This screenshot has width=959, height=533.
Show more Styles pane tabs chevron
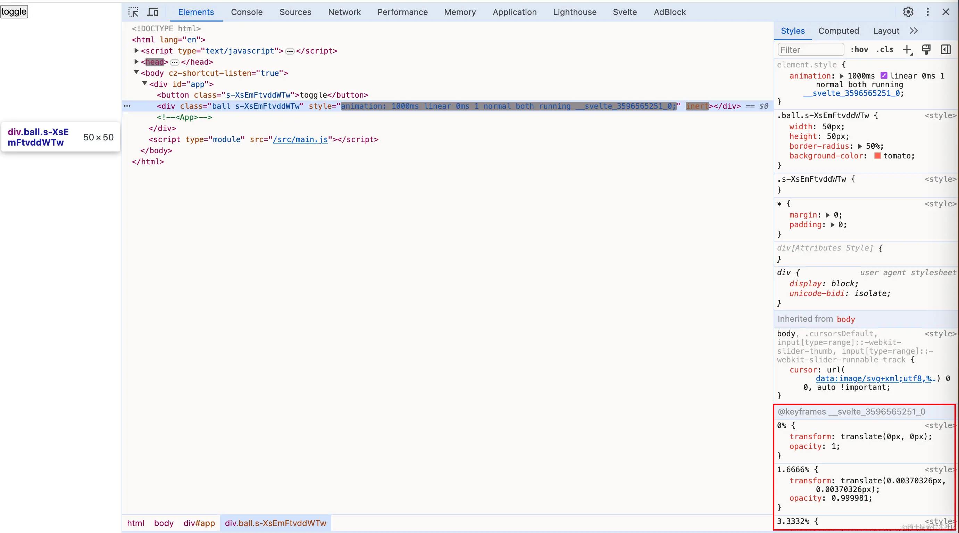click(914, 31)
